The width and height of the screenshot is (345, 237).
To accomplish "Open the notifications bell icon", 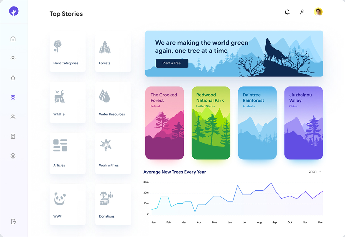I will click(287, 12).
